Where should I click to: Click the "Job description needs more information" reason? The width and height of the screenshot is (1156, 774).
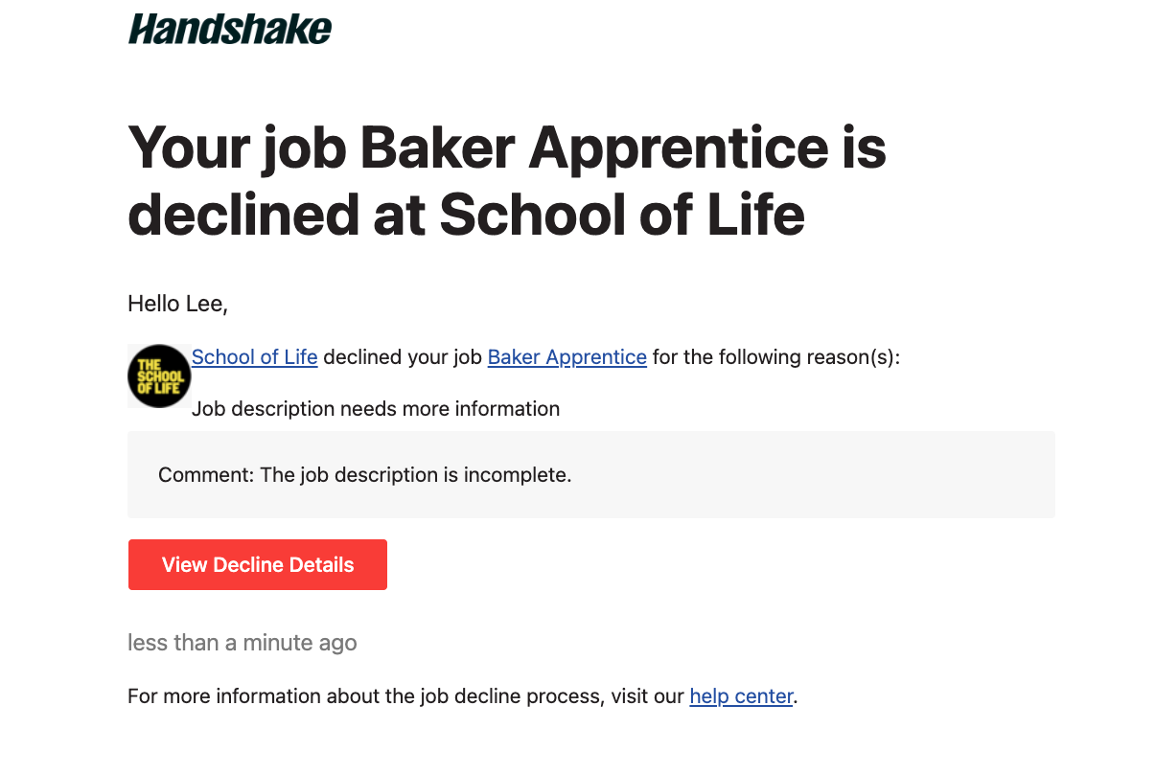tap(375, 409)
